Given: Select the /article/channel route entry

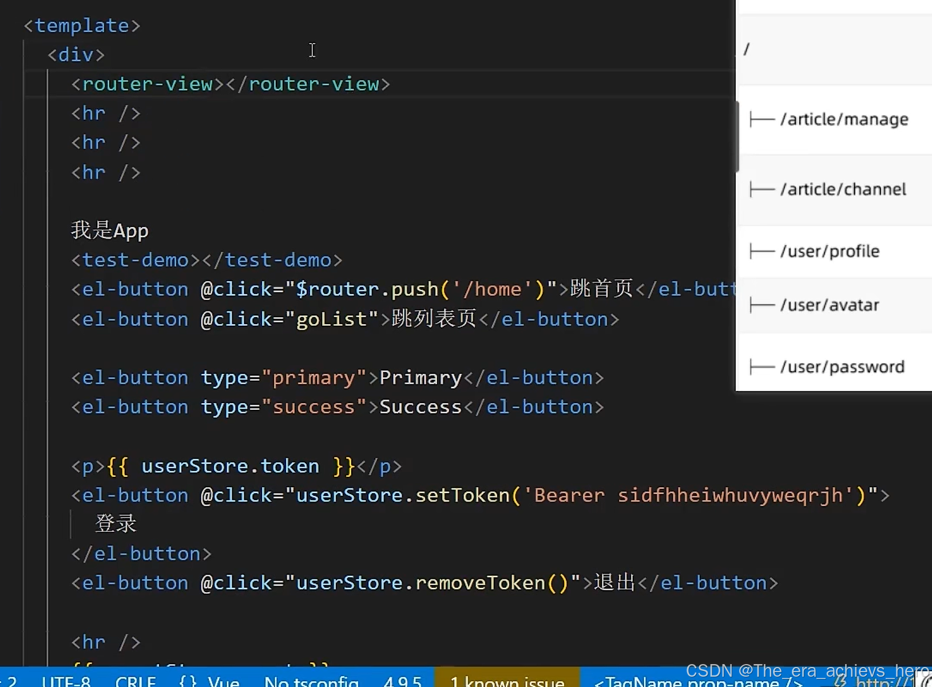Looking at the screenshot, I should [834, 189].
